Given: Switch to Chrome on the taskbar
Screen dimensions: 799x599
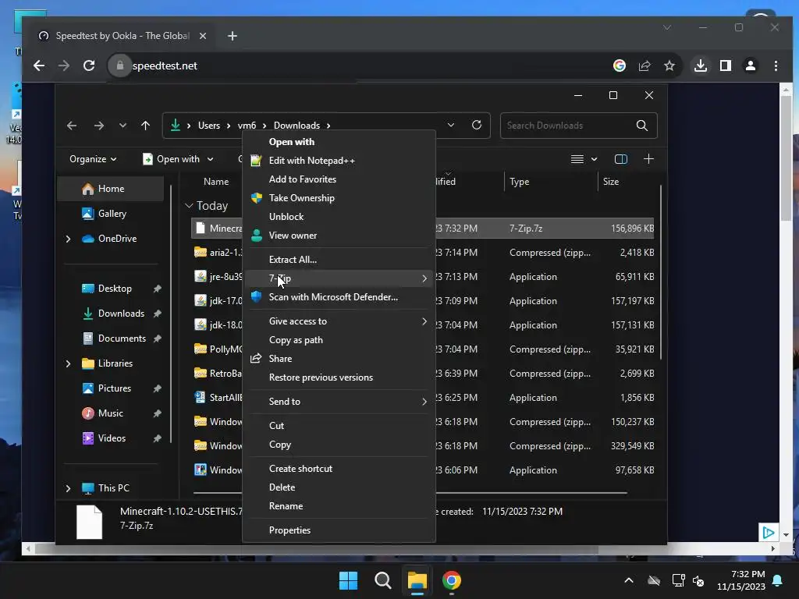Looking at the screenshot, I should 452,580.
